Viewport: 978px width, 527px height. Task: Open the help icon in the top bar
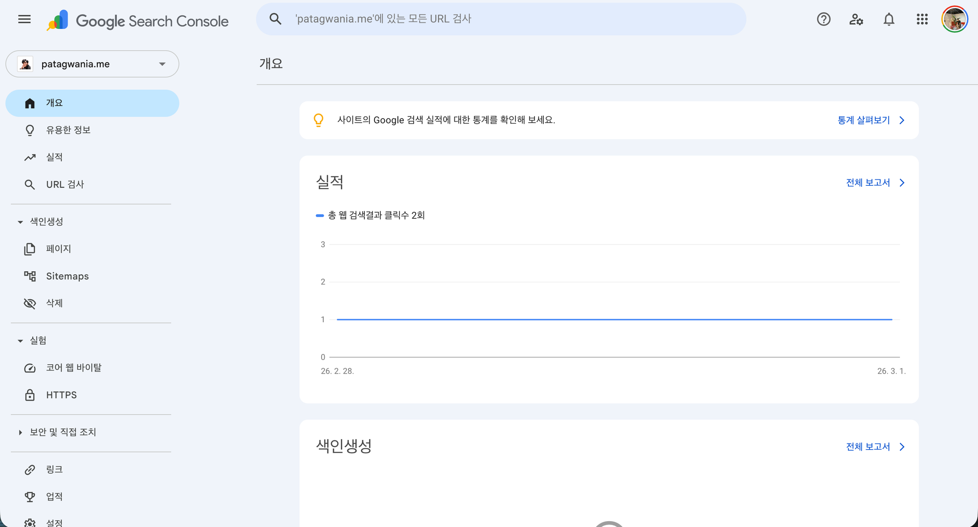[x=824, y=19]
